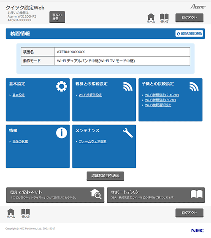Click the 装置情報 heading
211x238 pixels.
pyautogui.click(x=20, y=33)
